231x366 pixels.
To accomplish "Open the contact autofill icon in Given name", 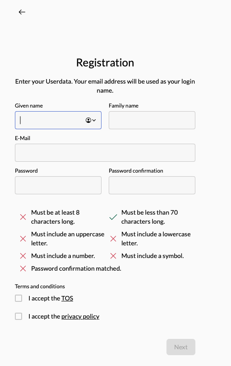I will pos(88,120).
